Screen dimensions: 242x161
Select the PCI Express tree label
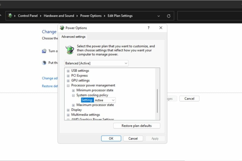pos(79,76)
